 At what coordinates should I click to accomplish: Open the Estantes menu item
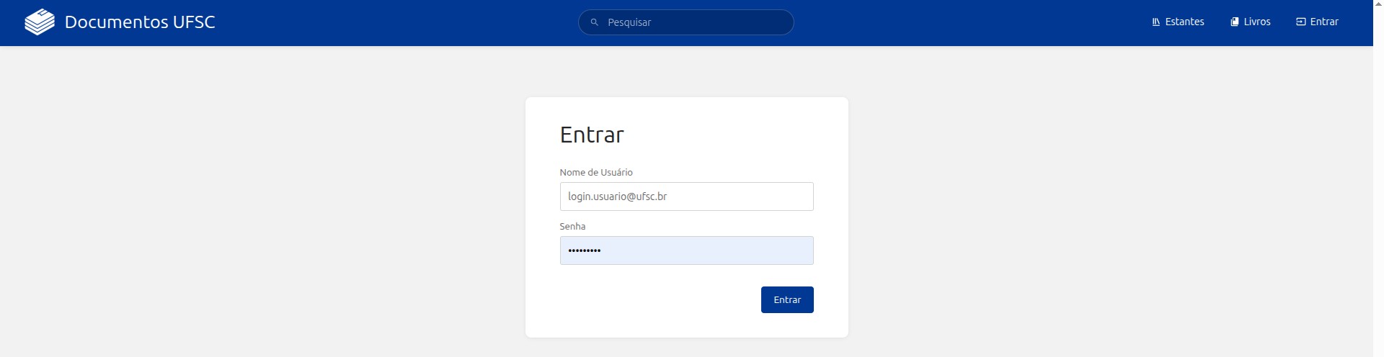pyautogui.click(x=1184, y=22)
